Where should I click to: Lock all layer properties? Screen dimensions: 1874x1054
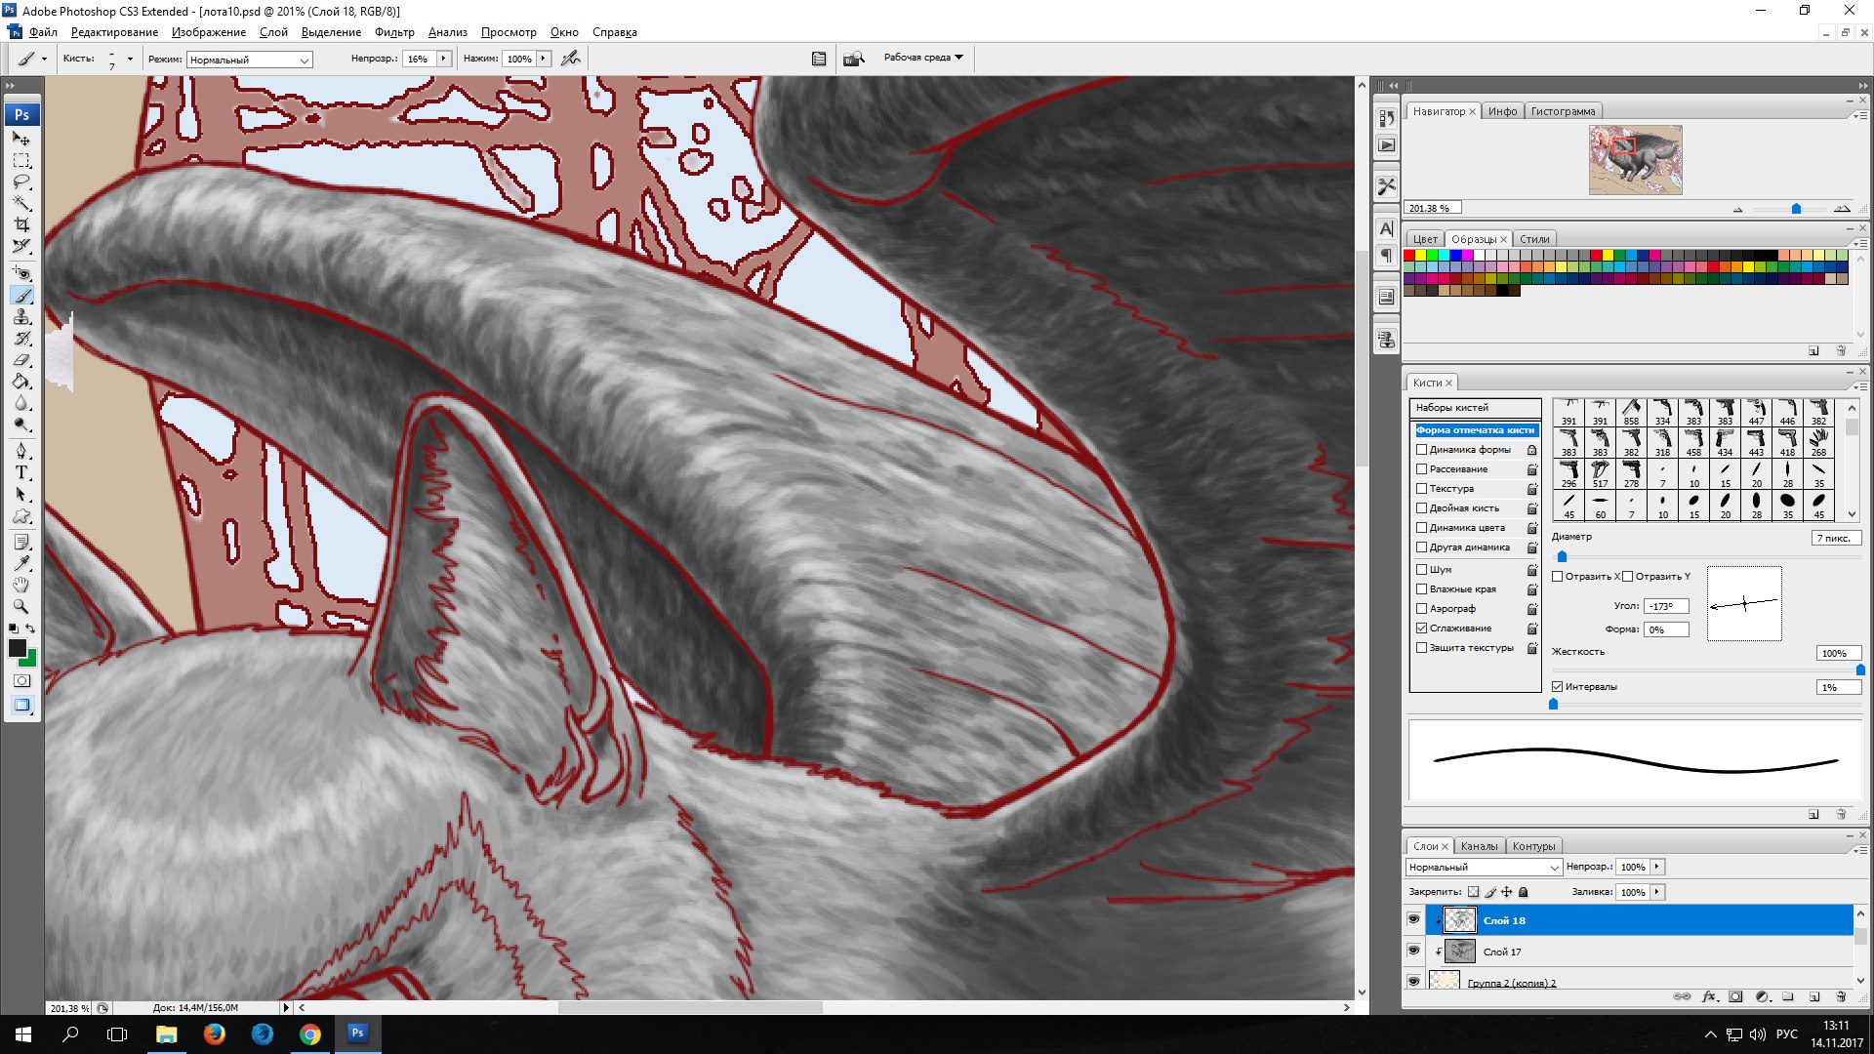click(x=1524, y=892)
